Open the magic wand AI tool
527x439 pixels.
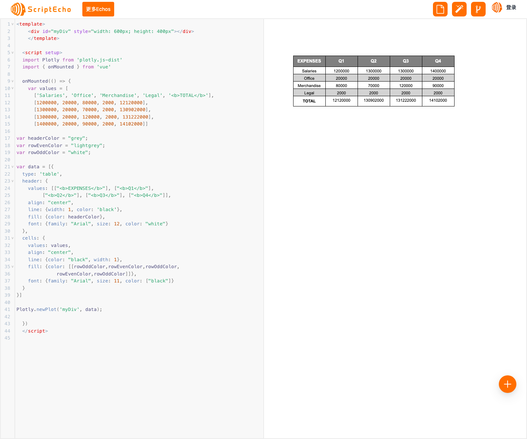coord(459,9)
